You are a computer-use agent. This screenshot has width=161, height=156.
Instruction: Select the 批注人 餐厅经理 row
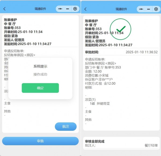[x=121, y=146]
